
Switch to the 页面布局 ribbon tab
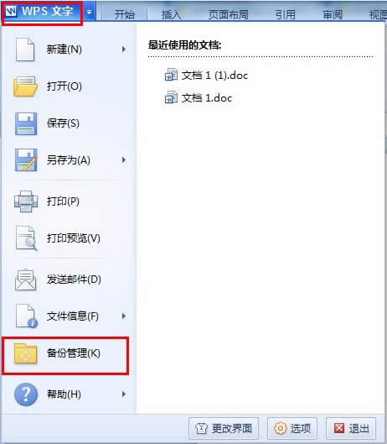click(228, 14)
